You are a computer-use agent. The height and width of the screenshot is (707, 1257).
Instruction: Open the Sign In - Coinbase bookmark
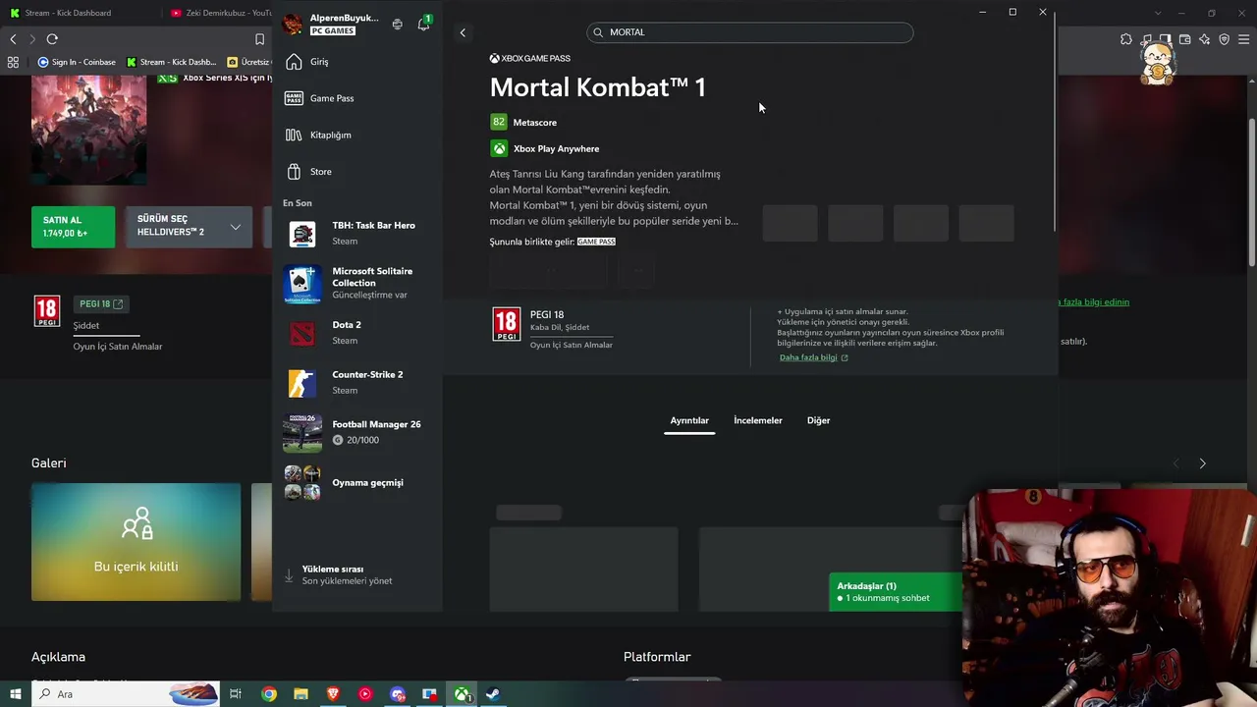77,62
